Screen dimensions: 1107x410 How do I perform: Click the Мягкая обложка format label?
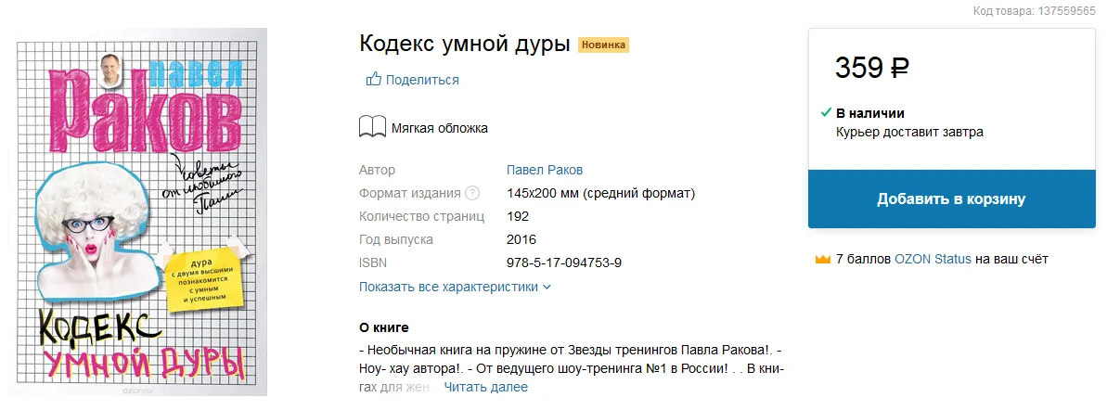(x=439, y=128)
